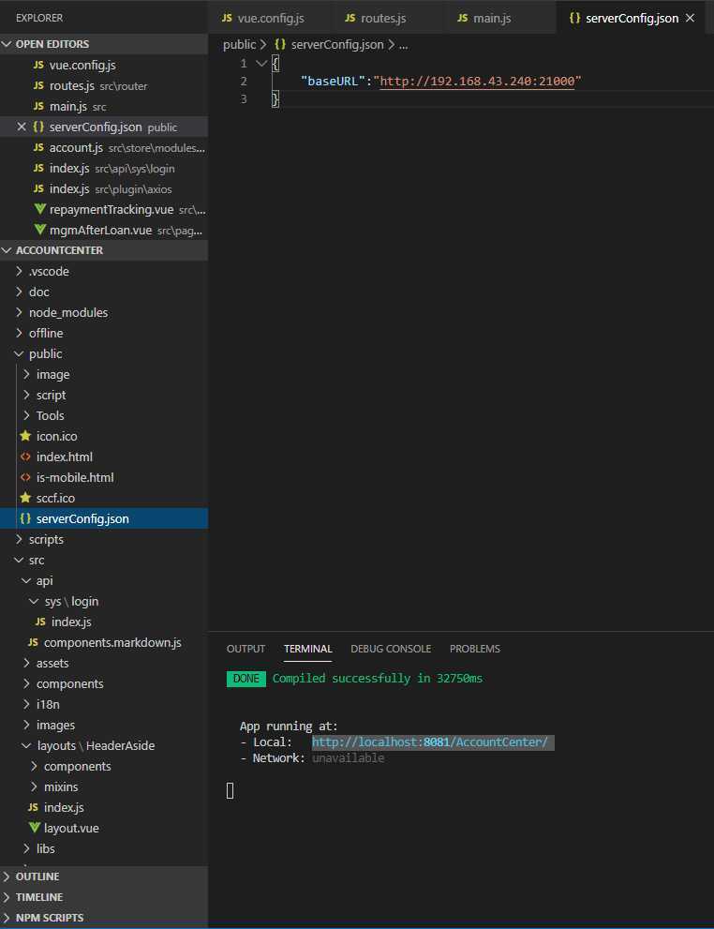Click the baseURL http://192.168.43.240:21000 link
Image resolution: width=714 pixels, height=929 pixels.
click(477, 82)
